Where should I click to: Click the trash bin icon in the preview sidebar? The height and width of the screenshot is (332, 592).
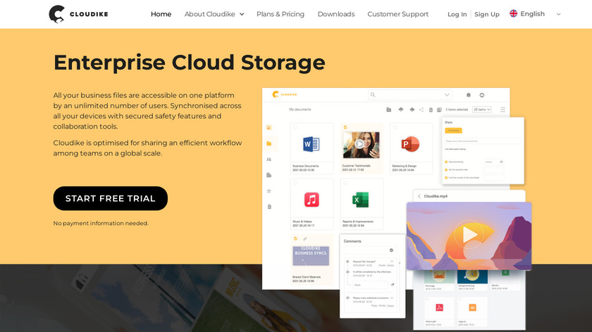[x=269, y=207]
